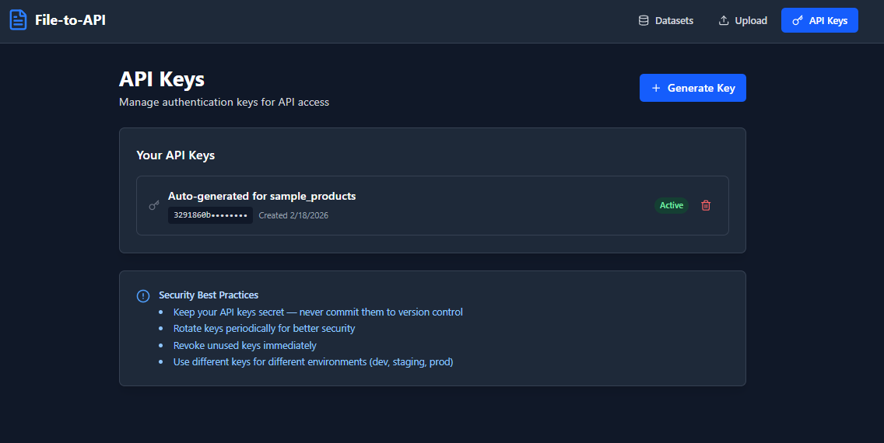Click the 'Created 2/18/2026' date text
This screenshot has height=443, width=884.
point(293,215)
